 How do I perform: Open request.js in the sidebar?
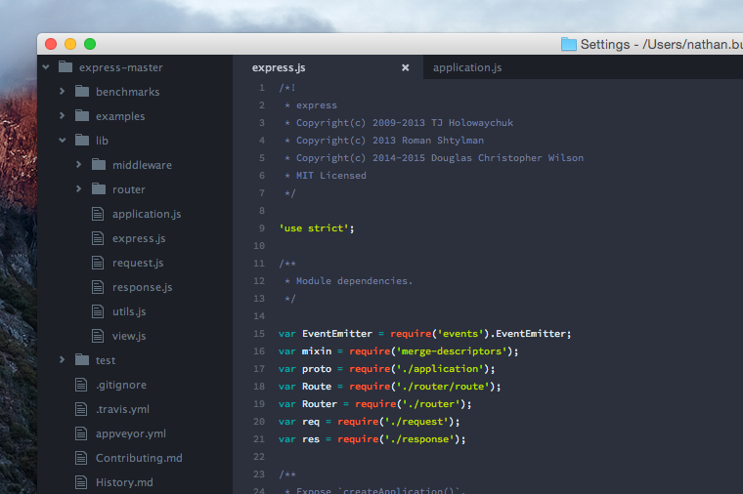coord(138,263)
